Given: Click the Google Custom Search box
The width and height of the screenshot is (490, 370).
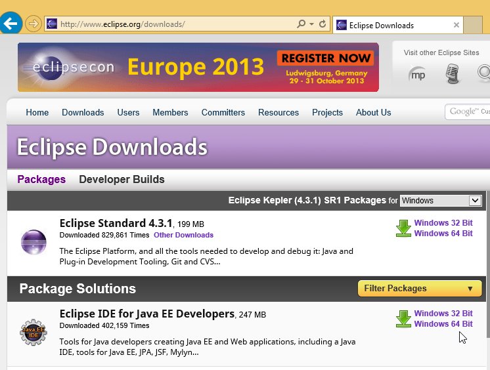Looking at the screenshot, I should point(468,112).
